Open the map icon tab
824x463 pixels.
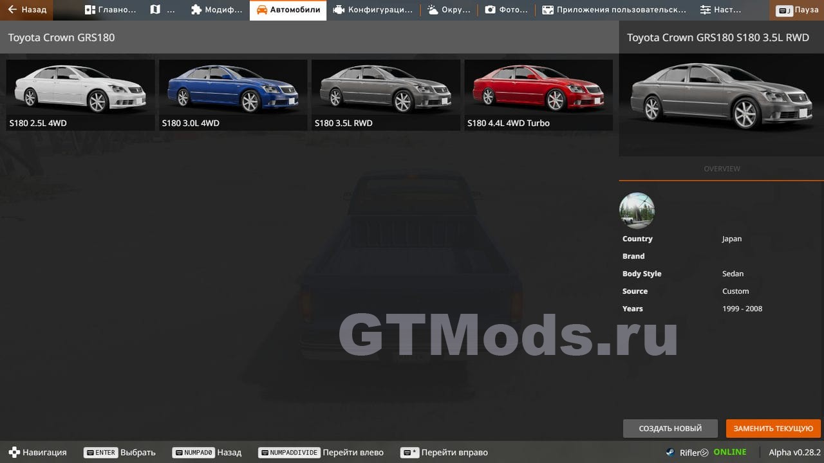coord(162,10)
